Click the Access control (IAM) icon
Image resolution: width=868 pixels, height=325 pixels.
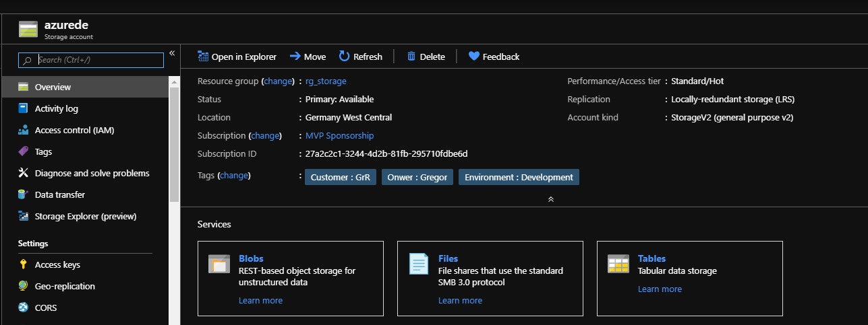click(23, 130)
